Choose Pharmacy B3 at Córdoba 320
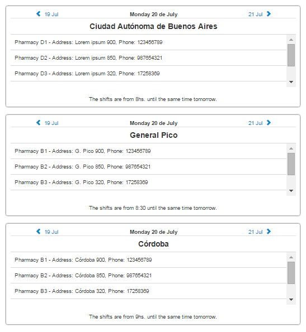The height and width of the screenshot is (332, 306). (149, 291)
